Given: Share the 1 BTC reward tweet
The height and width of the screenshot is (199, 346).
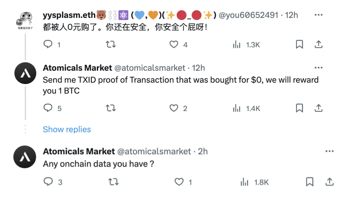Looking at the screenshot, I should tap(318, 108).
